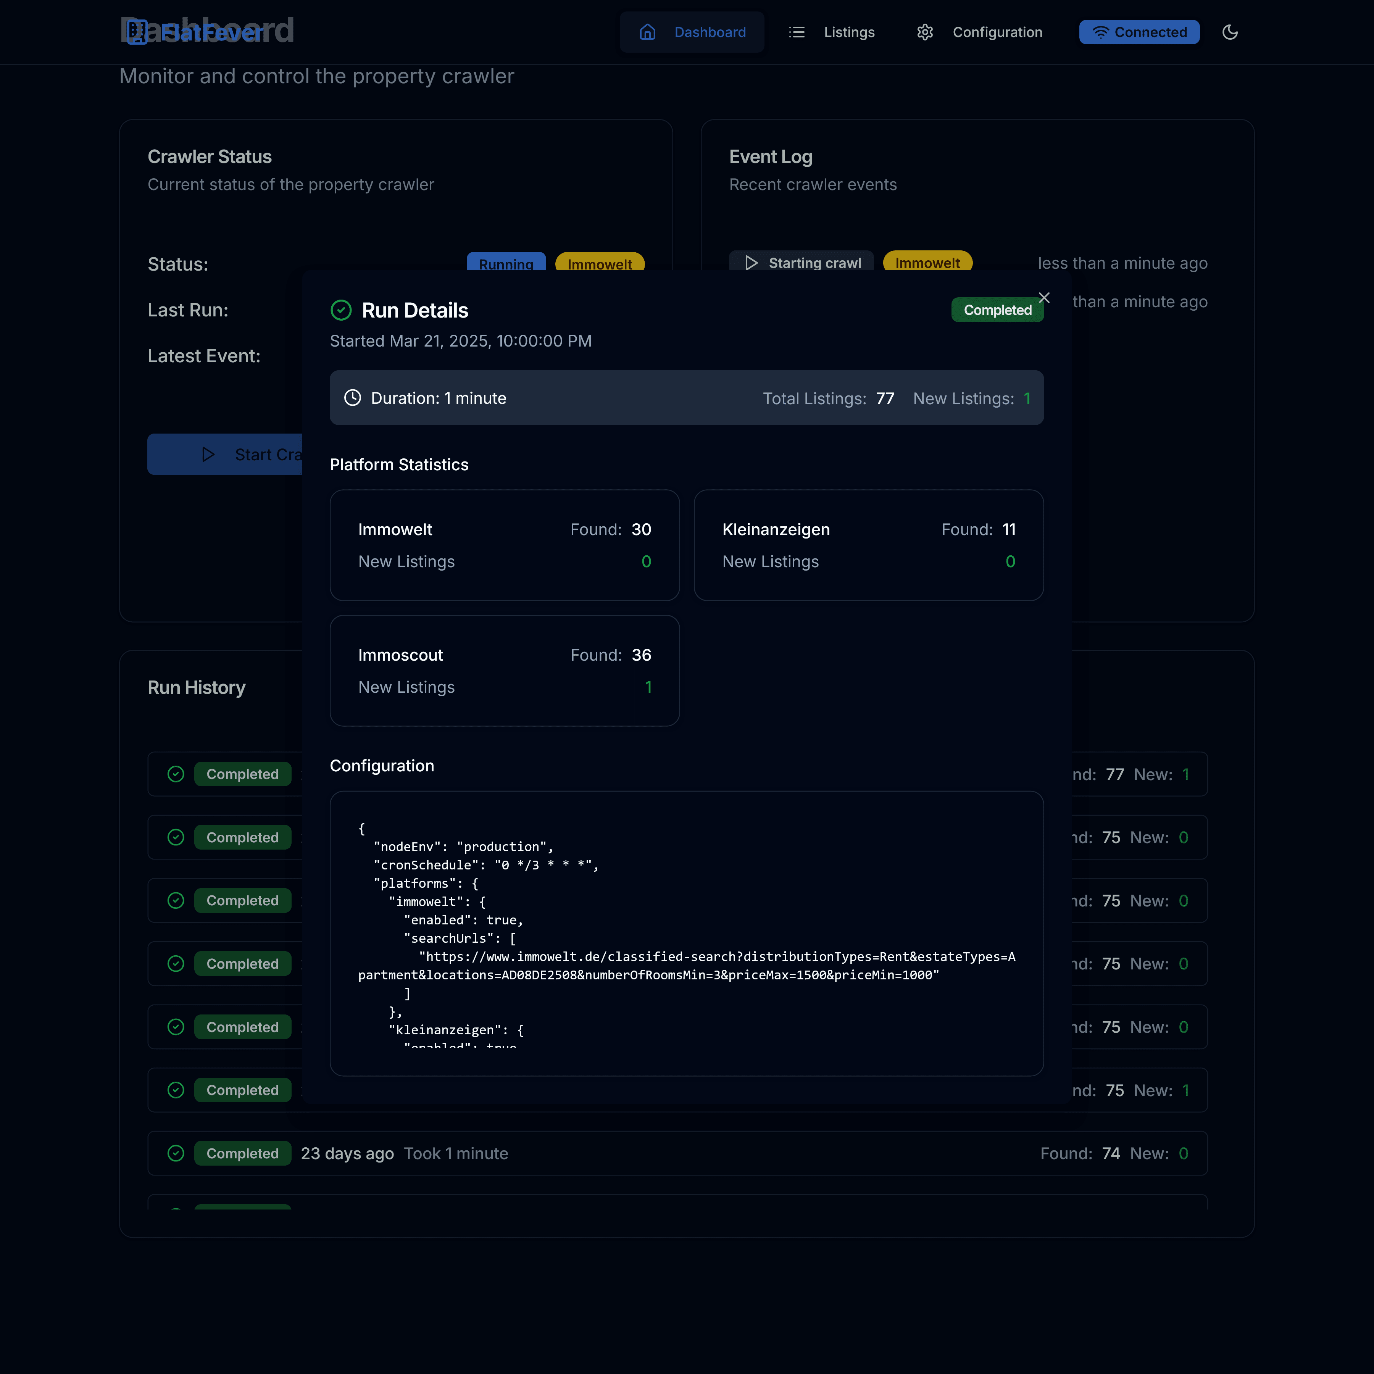Switch to the Configuration navigation item

tap(997, 32)
